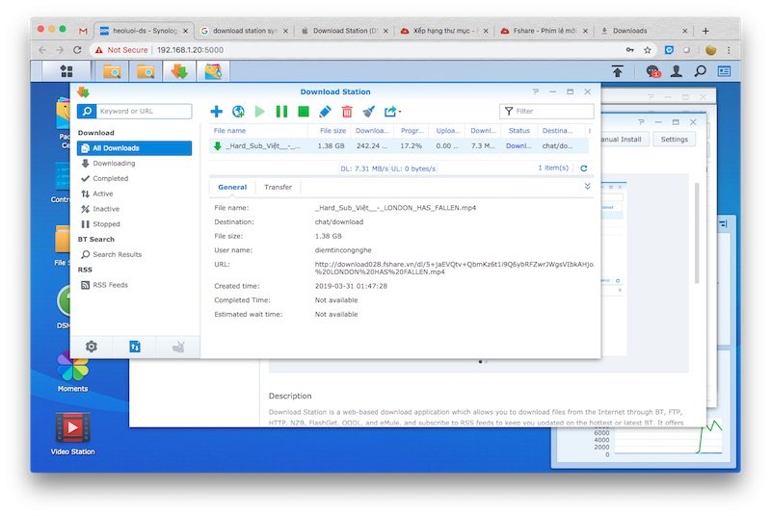Open the add-by-URL globe icon
The width and height of the screenshot is (771, 516).
[238, 112]
